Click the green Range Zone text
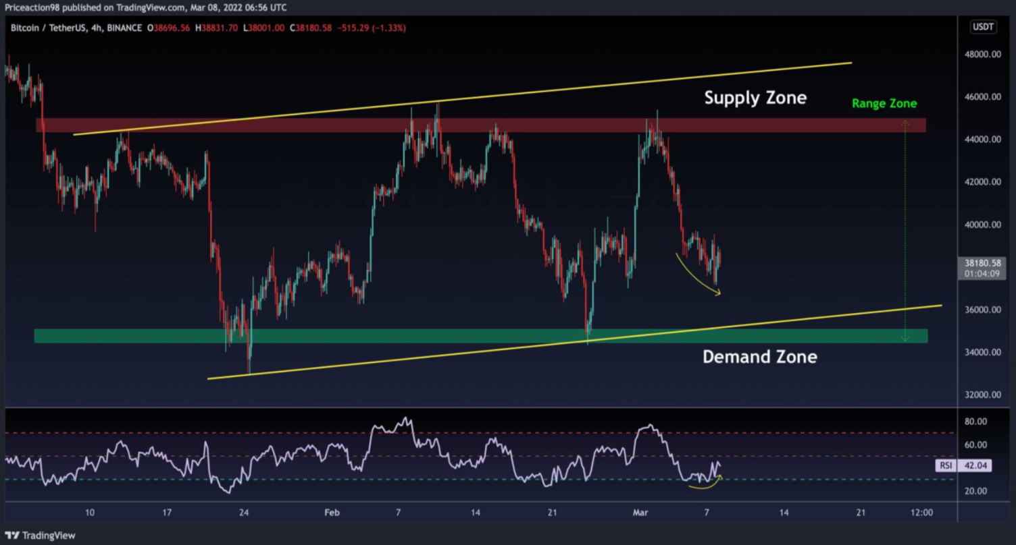1016x545 pixels. pyautogui.click(x=884, y=104)
